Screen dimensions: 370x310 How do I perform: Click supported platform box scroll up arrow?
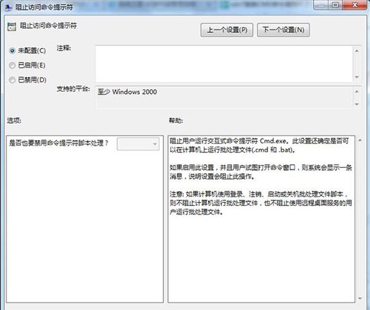coord(357,91)
